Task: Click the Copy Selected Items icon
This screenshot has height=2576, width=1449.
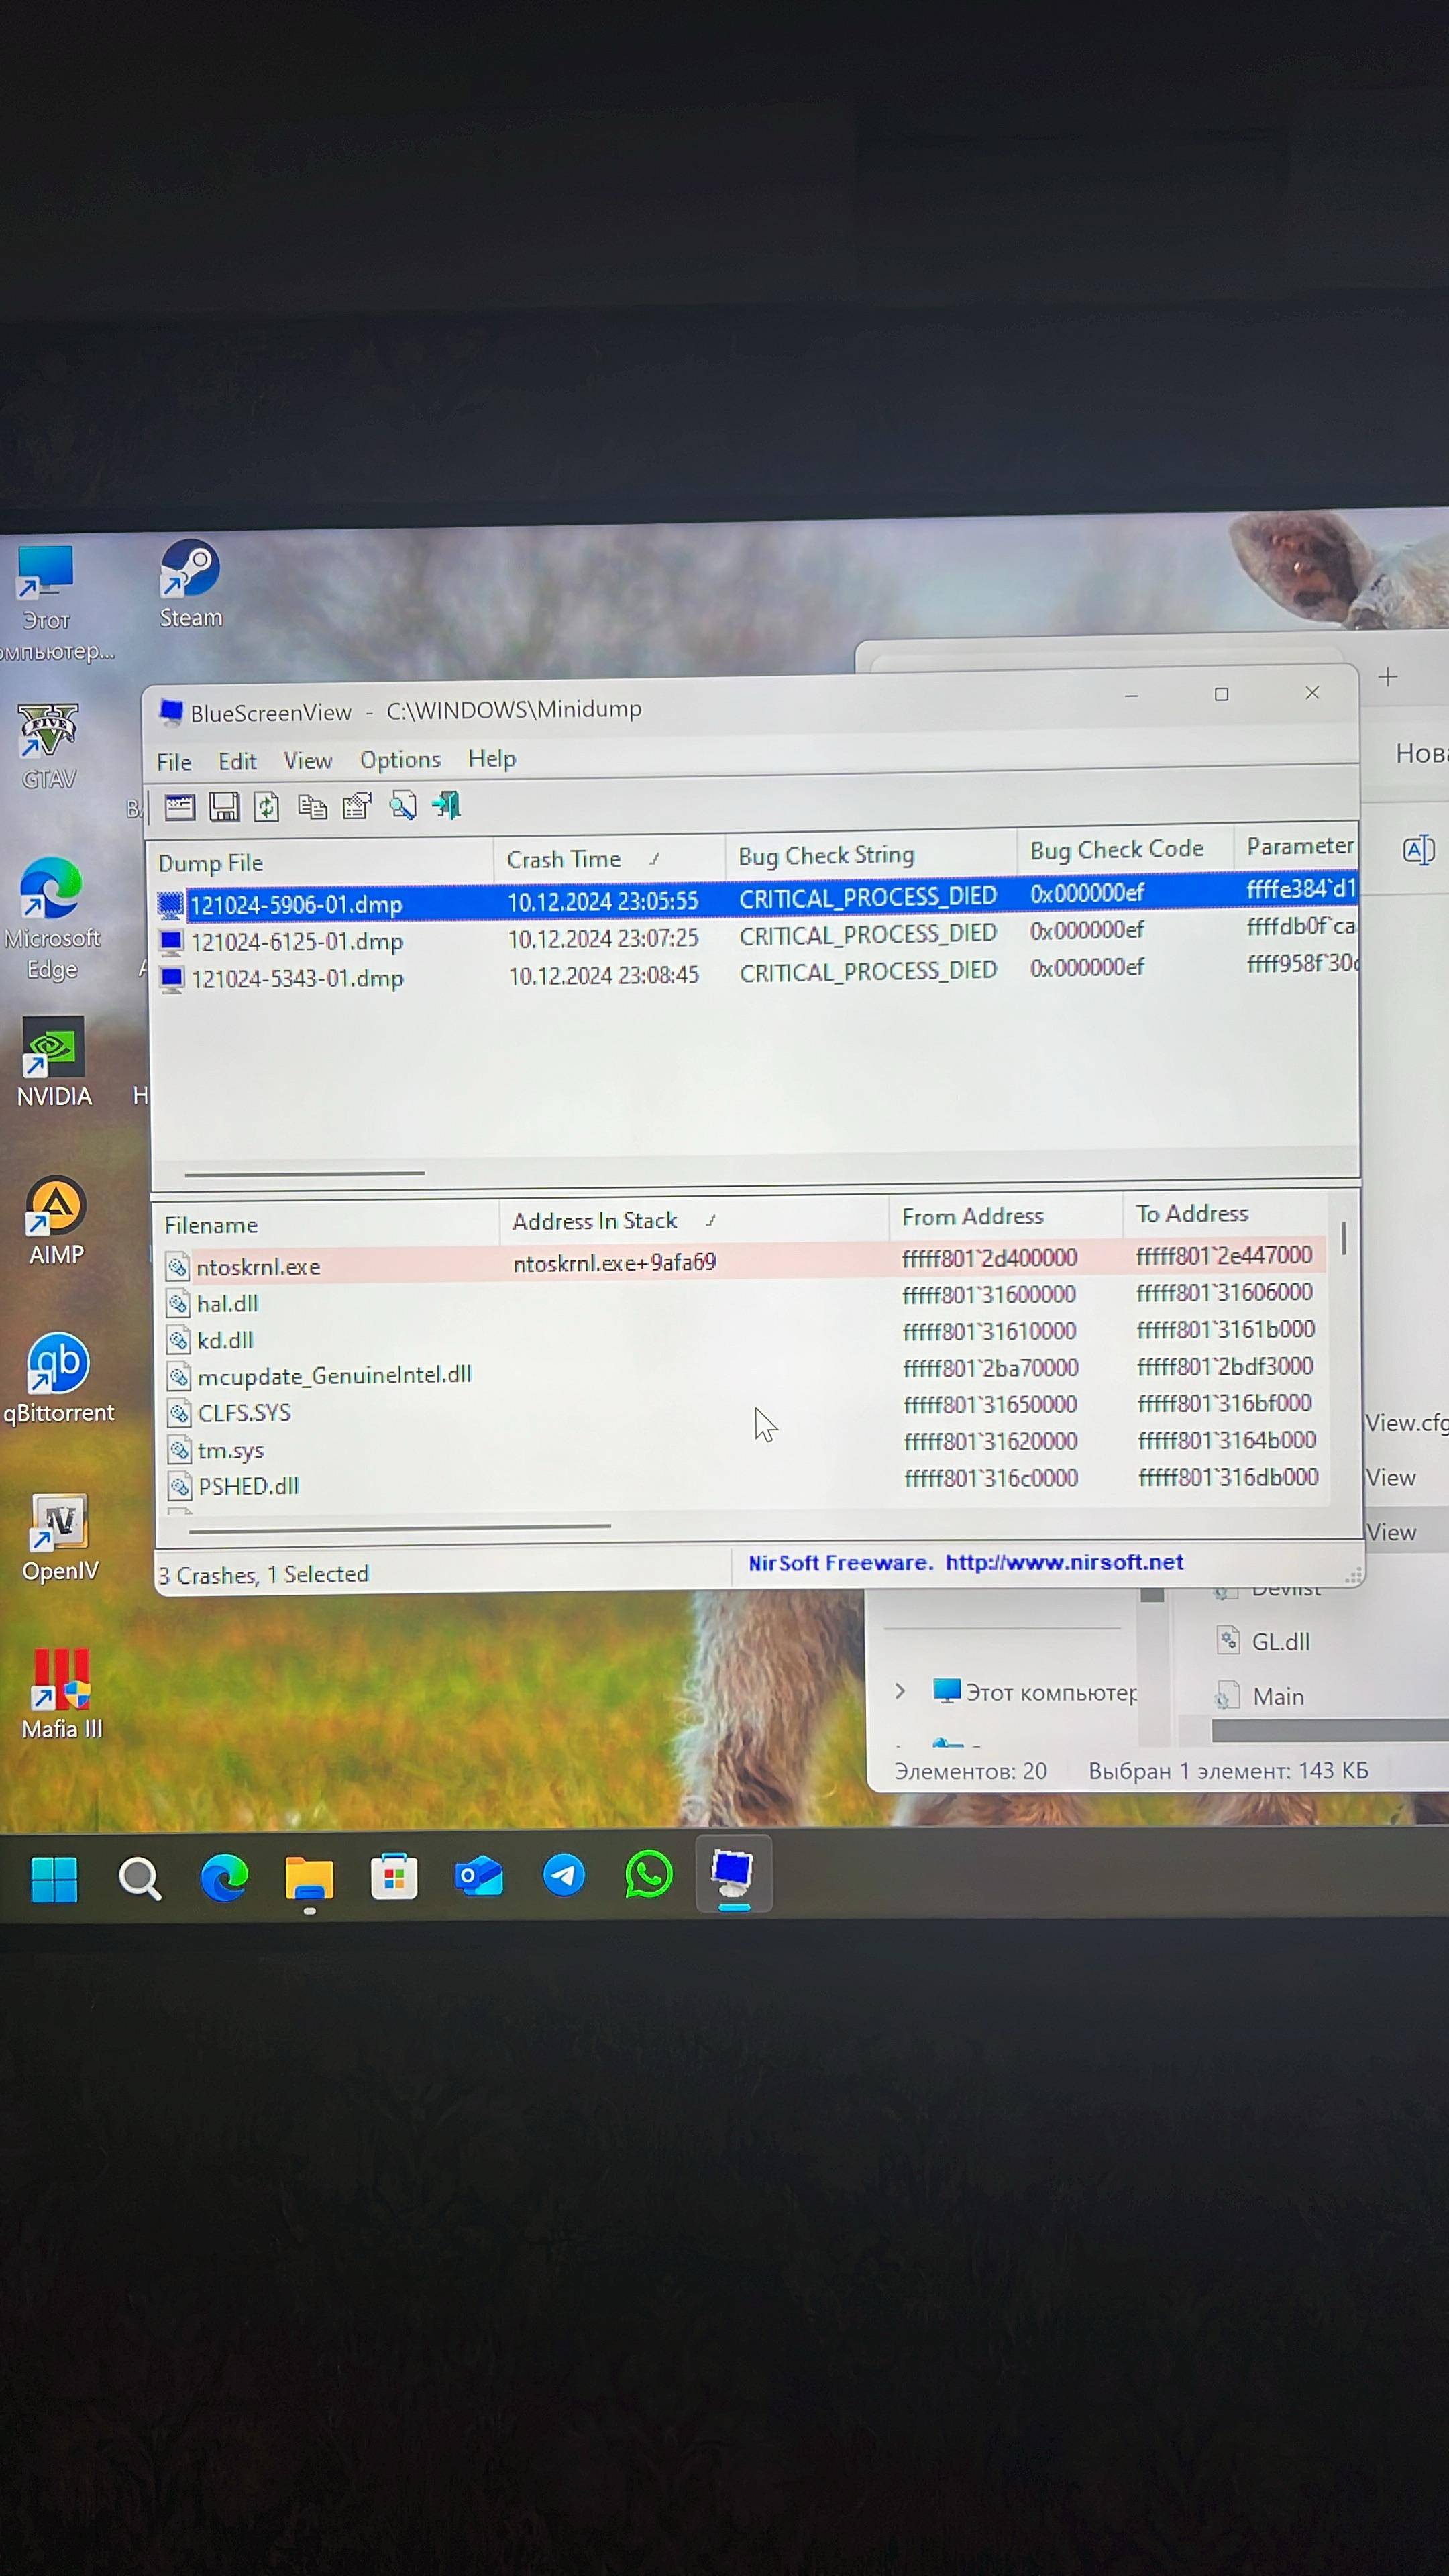Action: click(x=312, y=806)
